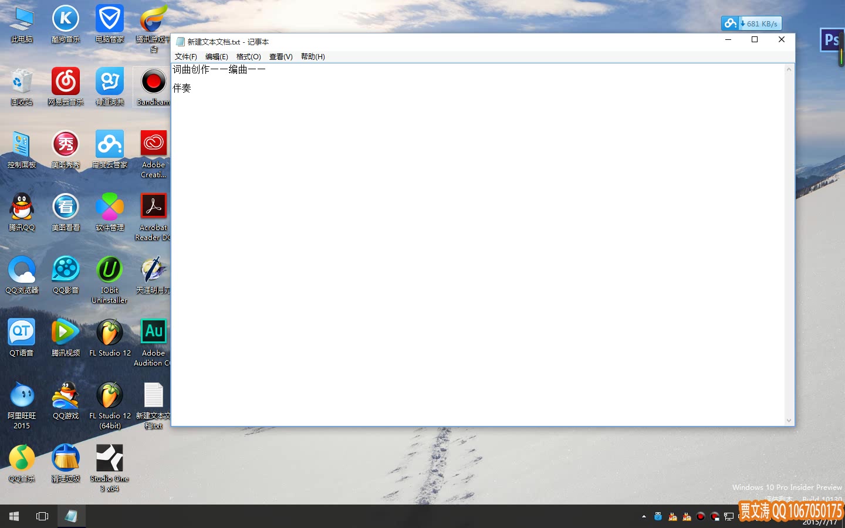Screen dimensions: 845x528
Task: Select the 腾讯视频 desktop icon
Action: pyautogui.click(x=66, y=338)
